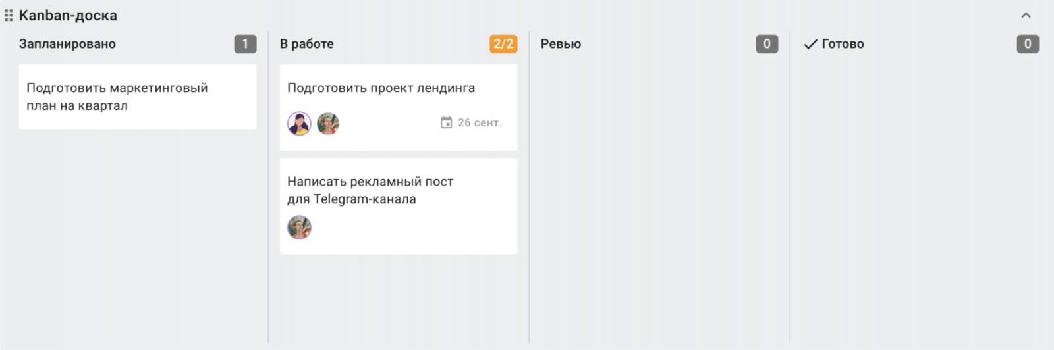Click the Kanban-доска widget title
This screenshot has height=350, width=1054.
[68, 15]
